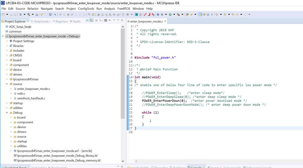Click the Collapse All icon in Project Explorer
303x168 pixels.
coord(87,20)
